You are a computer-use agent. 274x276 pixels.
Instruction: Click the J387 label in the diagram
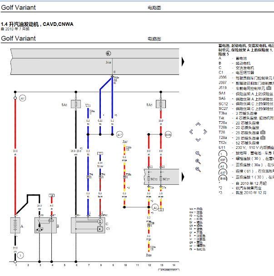(125, 142)
